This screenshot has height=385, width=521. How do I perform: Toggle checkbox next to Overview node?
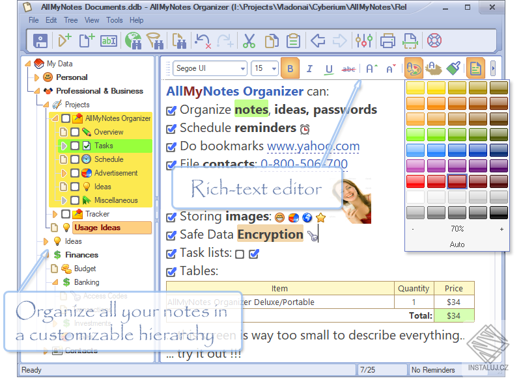tap(75, 132)
